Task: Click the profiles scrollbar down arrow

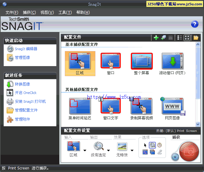Action: coord(198,124)
